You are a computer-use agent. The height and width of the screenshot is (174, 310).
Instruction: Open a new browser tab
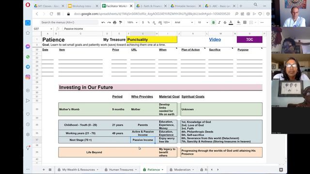[x=241, y=6]
